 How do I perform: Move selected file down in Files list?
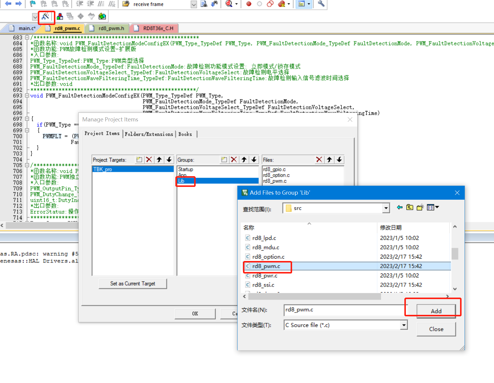pyautogui.click(x=339, y=160)
